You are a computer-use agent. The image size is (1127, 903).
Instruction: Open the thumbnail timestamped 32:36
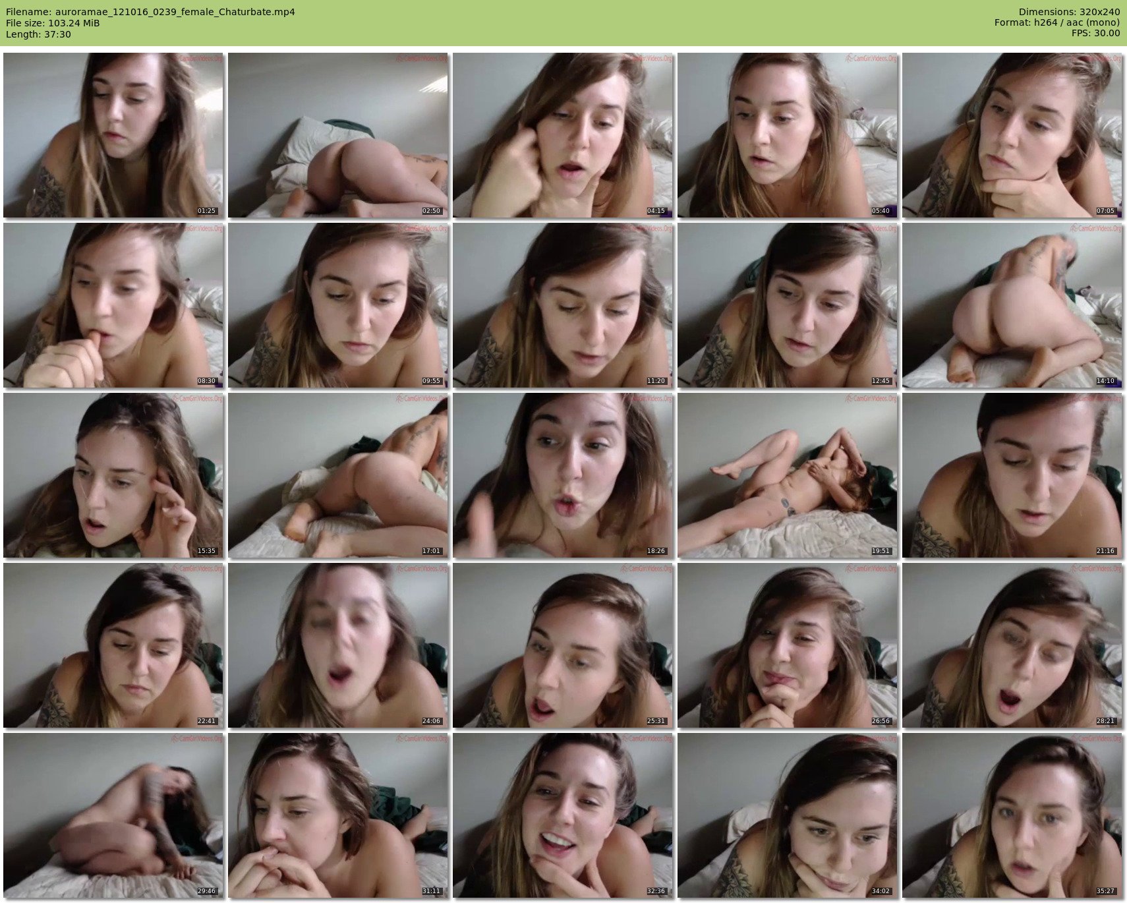click(562, 815)
